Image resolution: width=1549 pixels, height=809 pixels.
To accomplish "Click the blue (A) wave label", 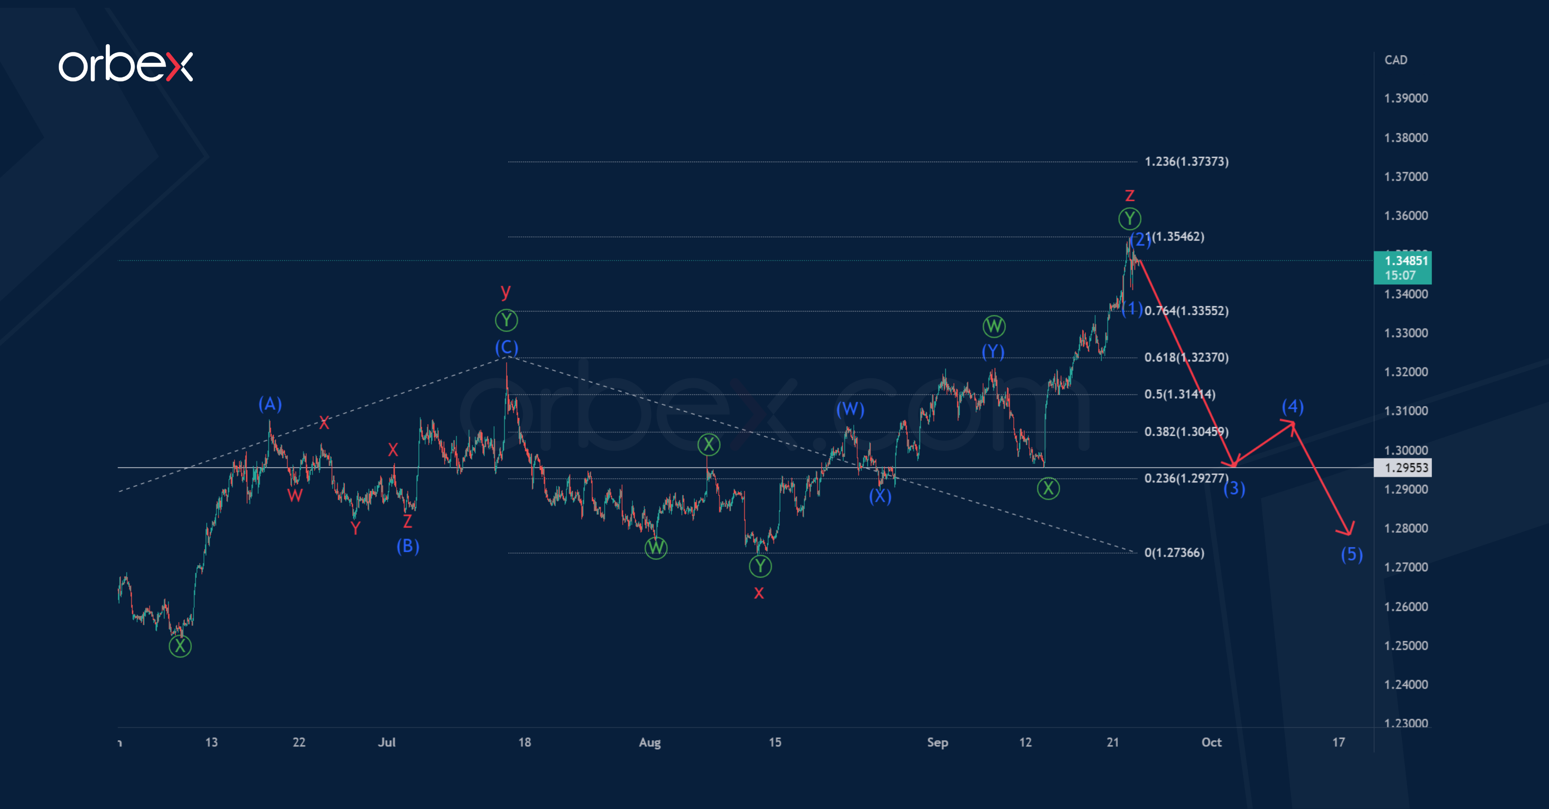I will click(x=270, y=404).
